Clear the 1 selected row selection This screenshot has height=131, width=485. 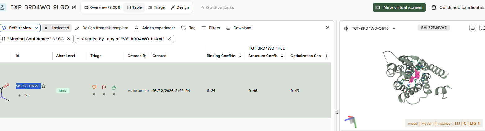point(46,28)
